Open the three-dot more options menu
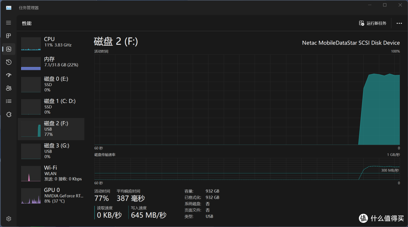Screen dimensions: 408x227 coord(399,23)
